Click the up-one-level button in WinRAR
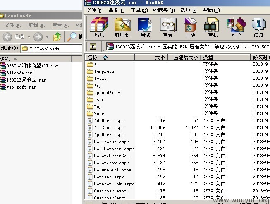270x204 pixels. coord(93,46)
